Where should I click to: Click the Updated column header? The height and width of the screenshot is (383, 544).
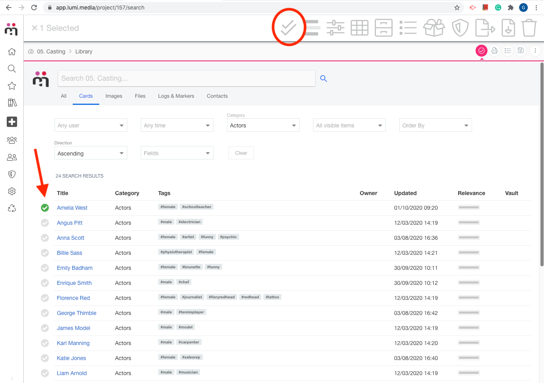click(x=405, y=193)
